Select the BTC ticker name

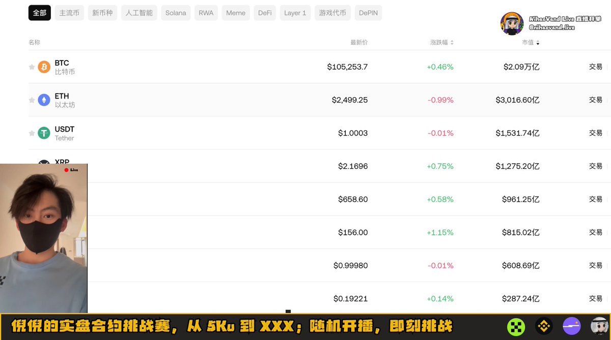pyautogui.click(x=62, y=63)
